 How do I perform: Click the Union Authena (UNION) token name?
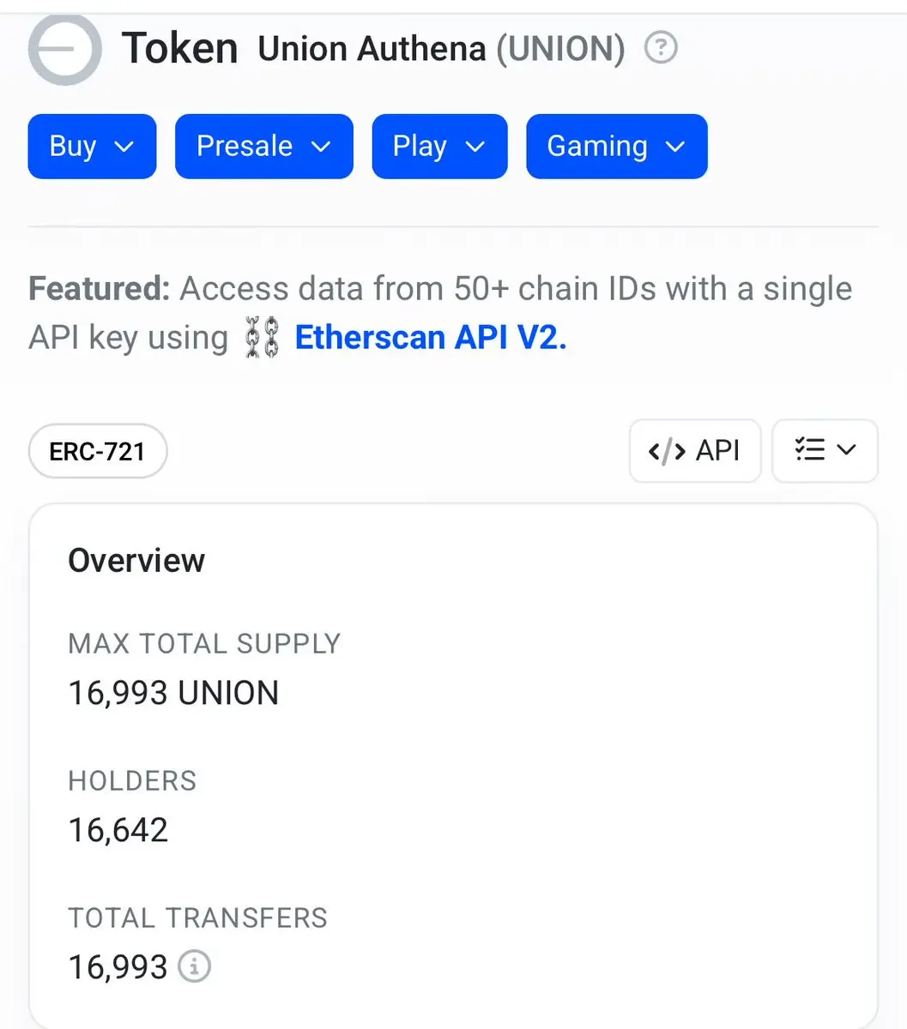(441, 49)
